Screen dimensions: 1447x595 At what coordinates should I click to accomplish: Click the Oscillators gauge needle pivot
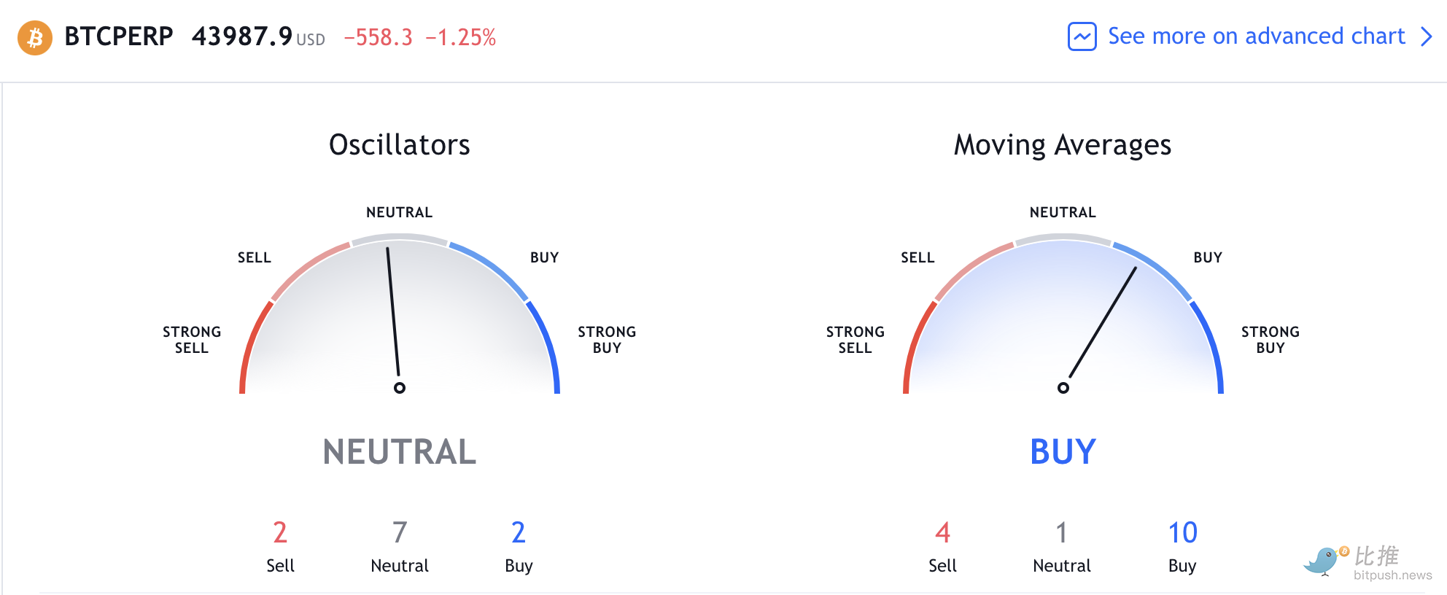(400, 388)
